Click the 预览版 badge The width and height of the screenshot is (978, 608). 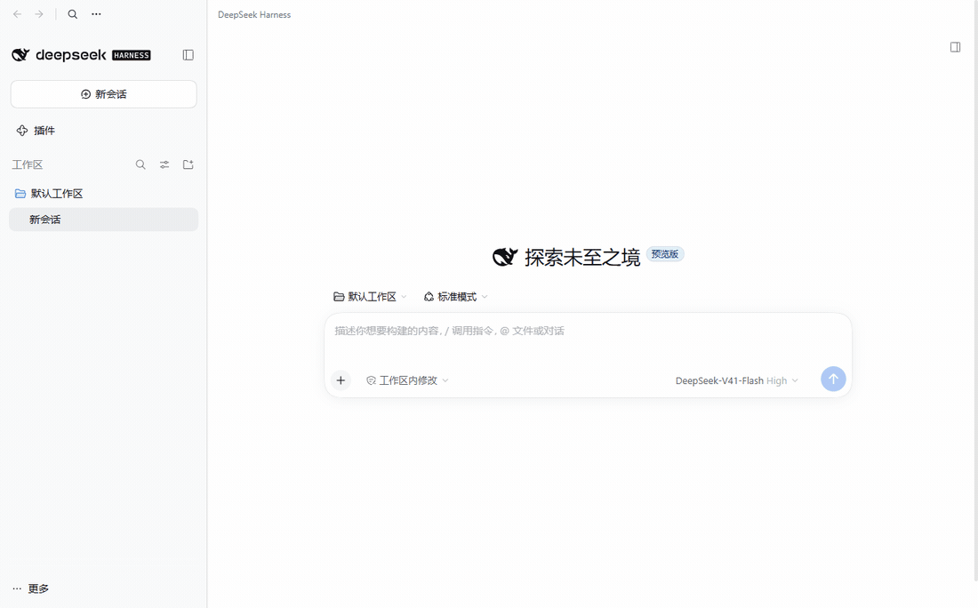pos(665,254)
